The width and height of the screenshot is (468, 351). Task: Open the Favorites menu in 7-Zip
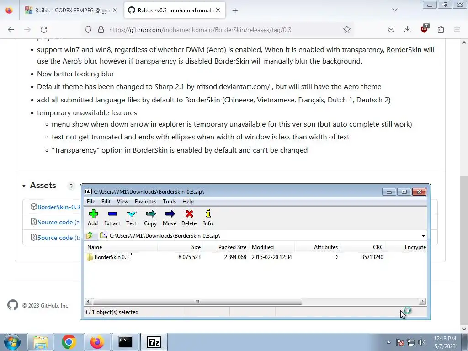tap(146, 202)
